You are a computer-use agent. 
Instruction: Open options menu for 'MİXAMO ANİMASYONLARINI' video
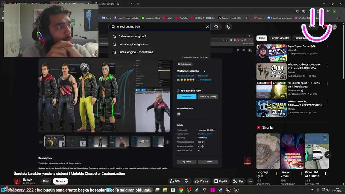(327, 65)
